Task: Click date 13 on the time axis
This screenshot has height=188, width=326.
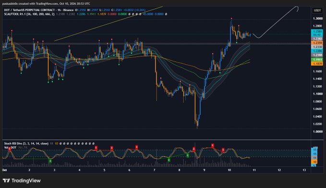Action: coord(304,170)
